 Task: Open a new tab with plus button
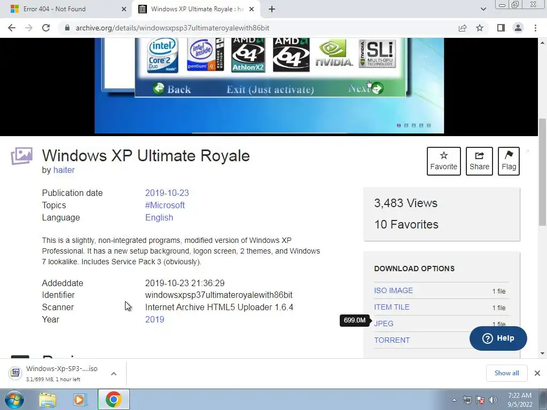tap(272, 9)
